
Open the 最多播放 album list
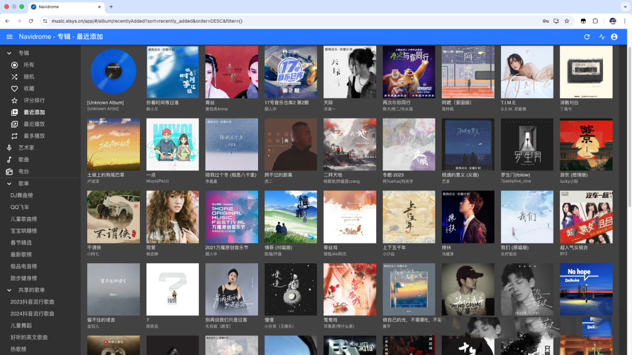(x=34, y=136)
